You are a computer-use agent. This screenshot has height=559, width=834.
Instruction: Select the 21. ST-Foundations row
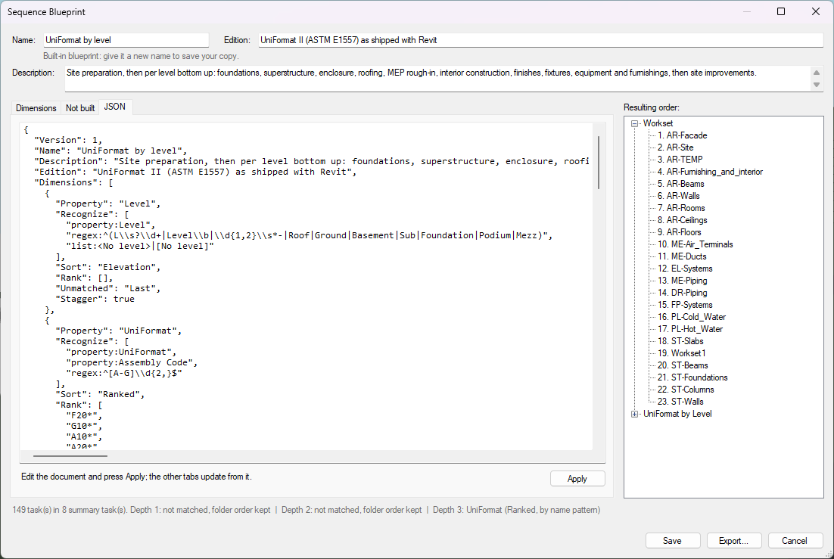692,377
